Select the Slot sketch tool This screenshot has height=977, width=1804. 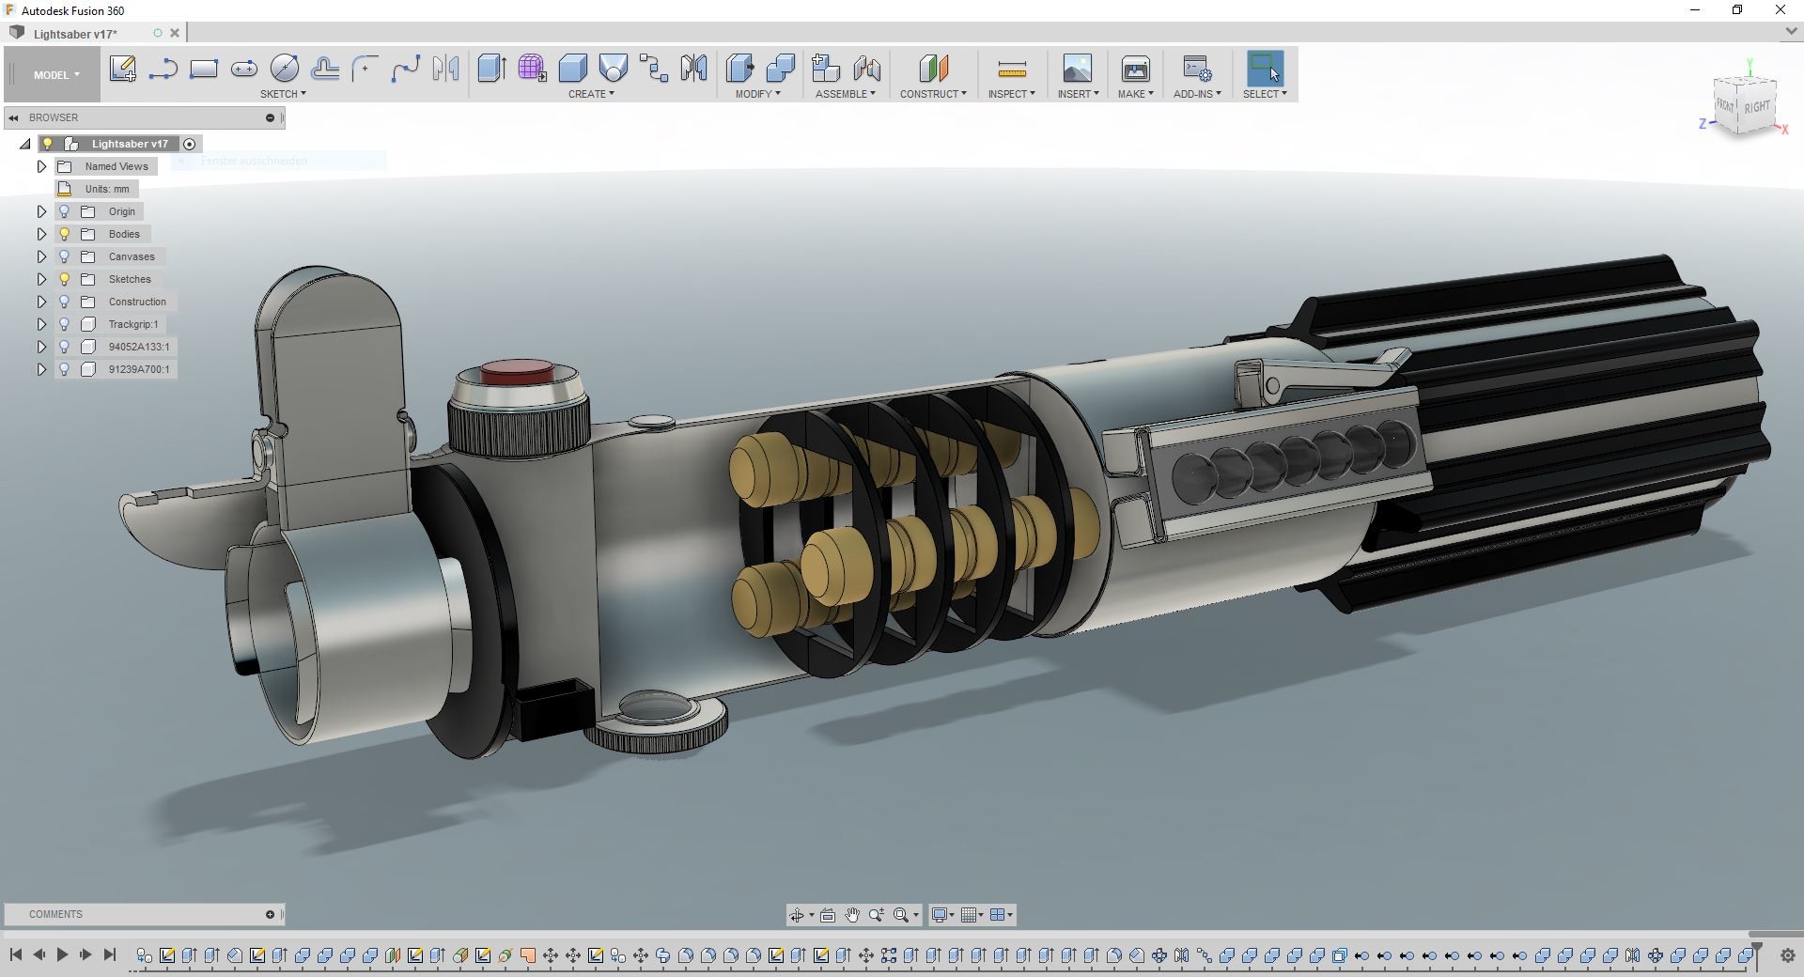tap(244, 69)
